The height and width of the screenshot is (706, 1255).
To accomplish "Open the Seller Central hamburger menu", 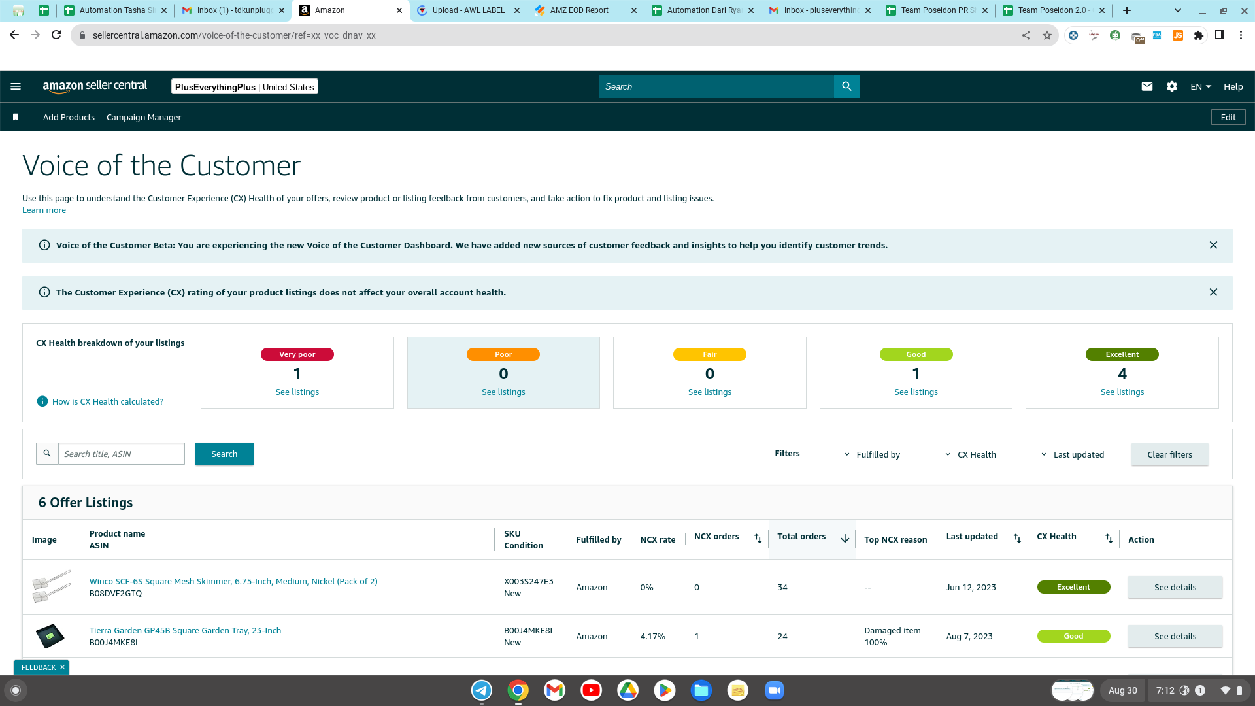I will 16,86.
